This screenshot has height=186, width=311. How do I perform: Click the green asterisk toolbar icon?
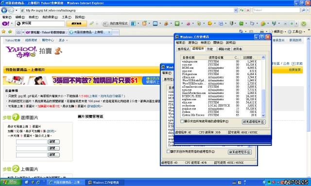click(177, 24)
